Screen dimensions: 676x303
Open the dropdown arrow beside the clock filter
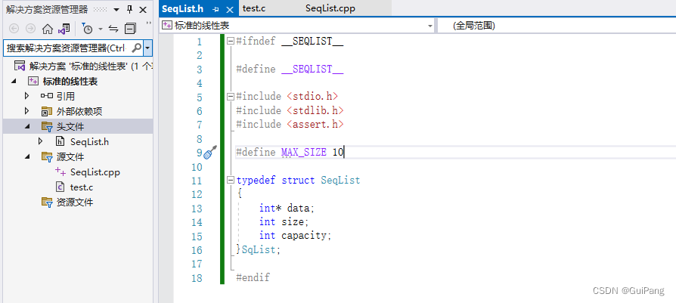coord(100,29)
